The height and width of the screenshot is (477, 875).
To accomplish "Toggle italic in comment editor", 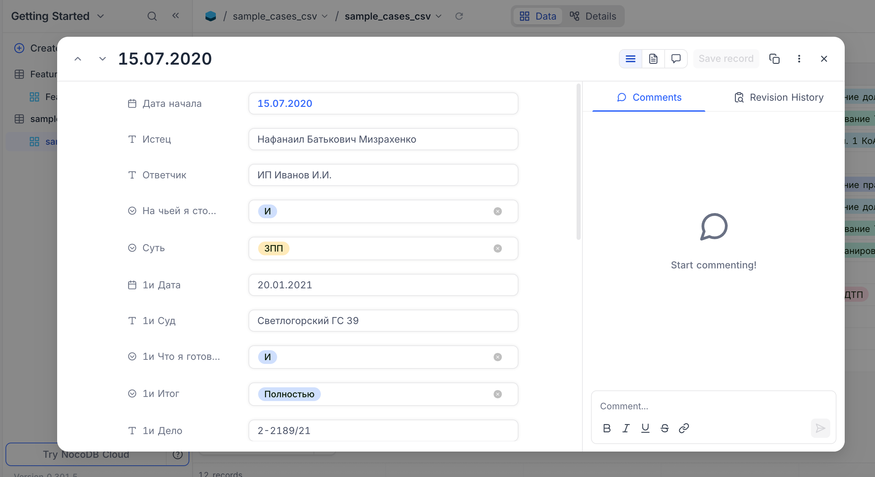I will pos(626,428).
